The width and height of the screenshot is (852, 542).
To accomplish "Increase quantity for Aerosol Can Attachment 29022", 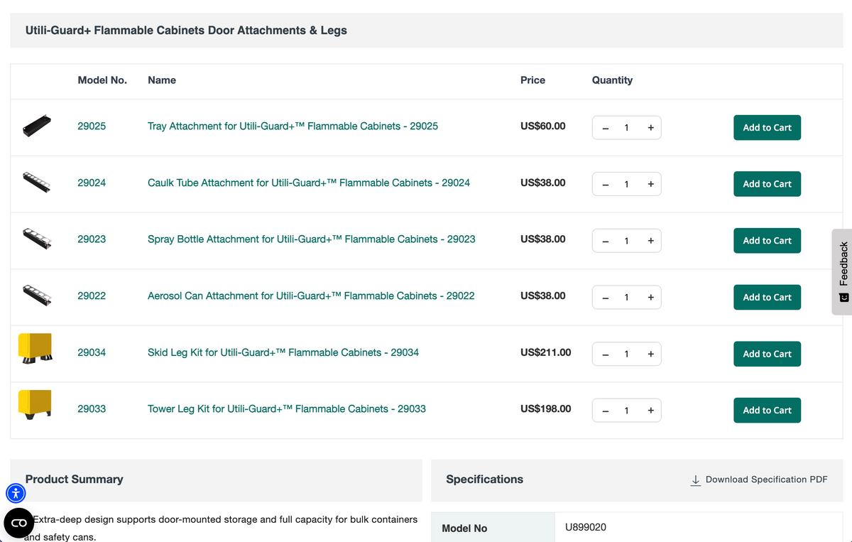I will [650, 297].
